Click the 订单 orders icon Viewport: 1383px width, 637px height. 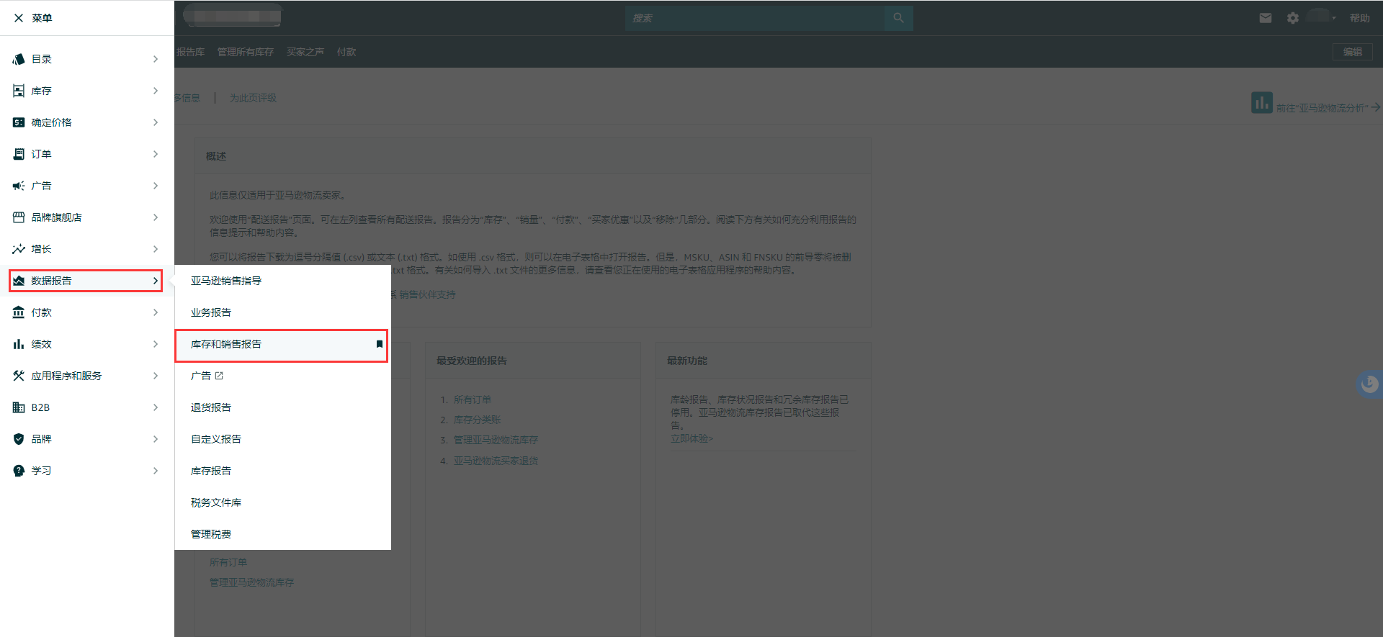[x=19, y=154]
